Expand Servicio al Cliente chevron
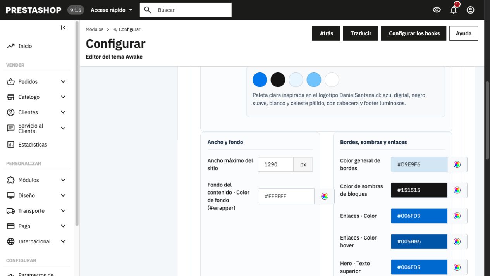The image size is (490, 276). (63, 128)
